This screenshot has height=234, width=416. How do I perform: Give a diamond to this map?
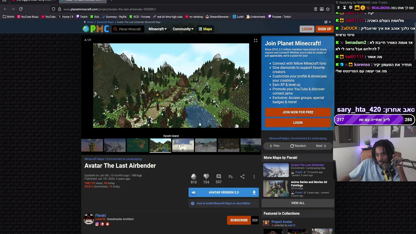(194, 176)
